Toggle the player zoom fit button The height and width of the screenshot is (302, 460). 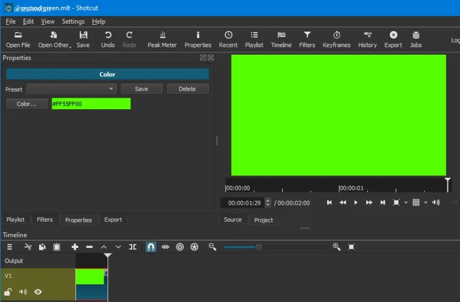pos(396,202)
